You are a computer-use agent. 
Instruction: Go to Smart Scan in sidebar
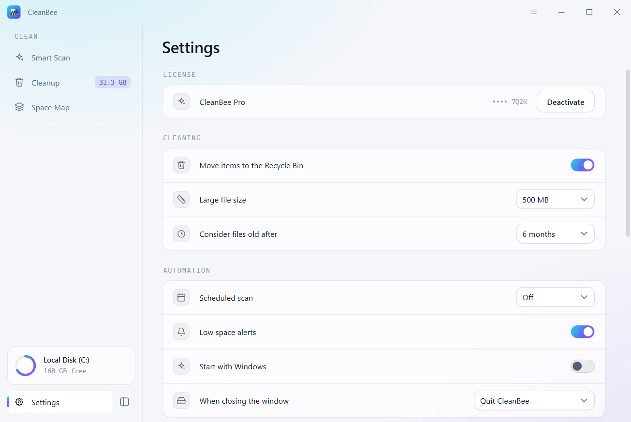coord(71,58)
